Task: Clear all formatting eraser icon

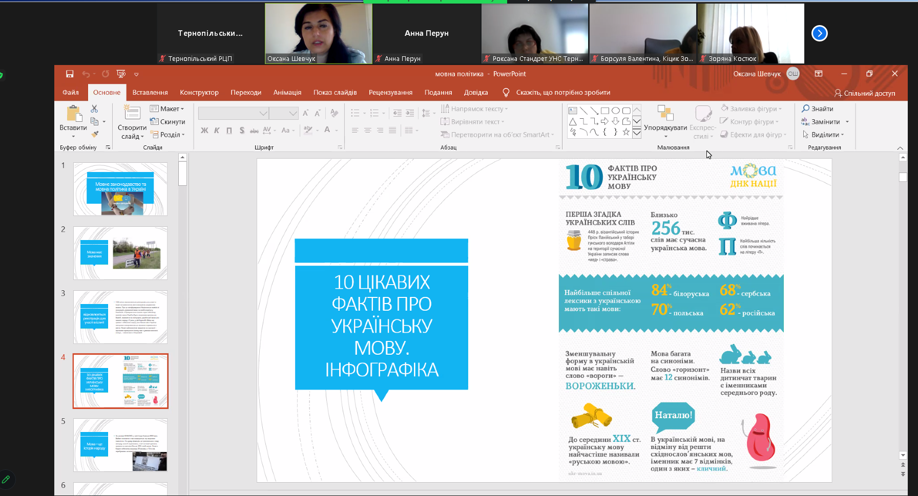Action: (x=335, y=113)
